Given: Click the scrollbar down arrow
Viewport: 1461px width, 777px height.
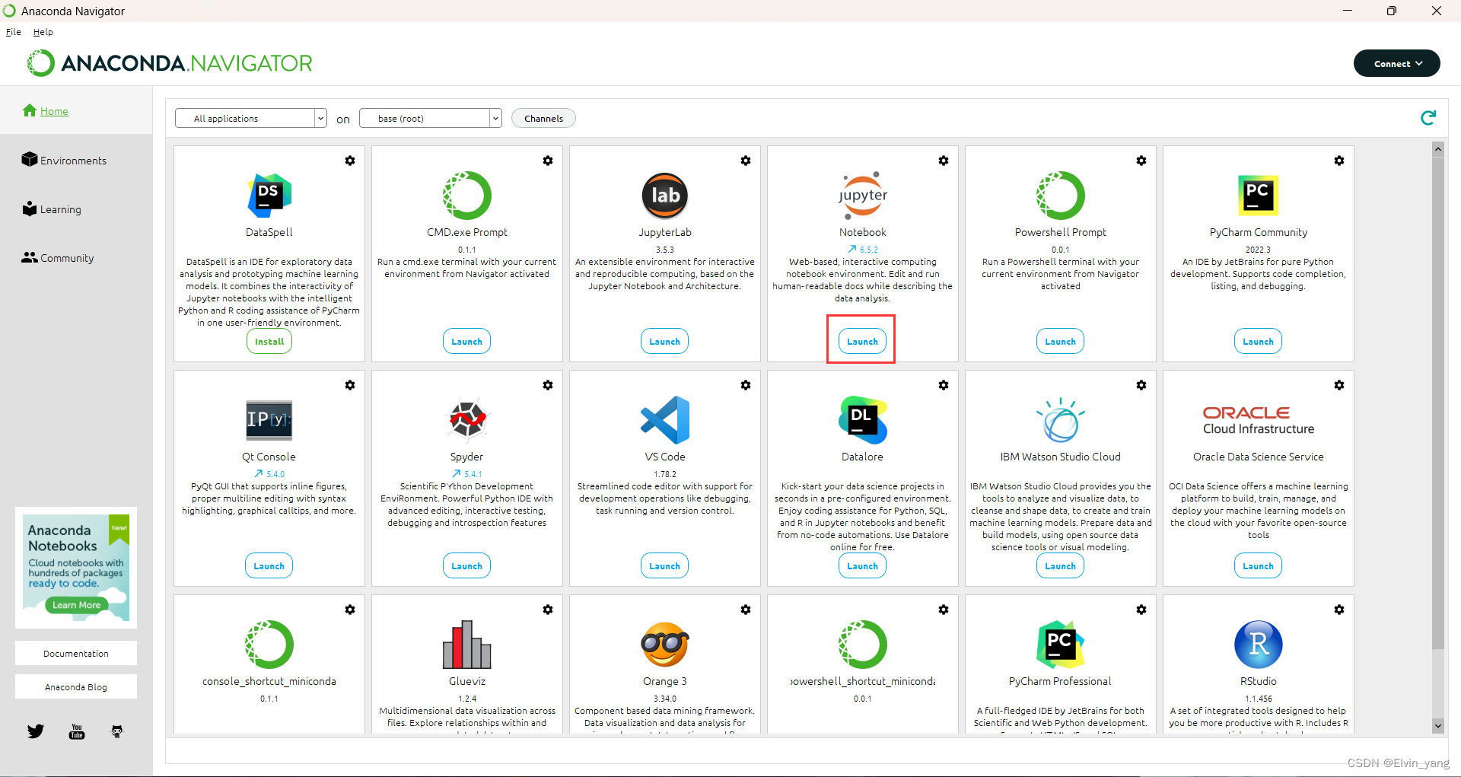Looking at the screenshot, I should point(1438,726).
